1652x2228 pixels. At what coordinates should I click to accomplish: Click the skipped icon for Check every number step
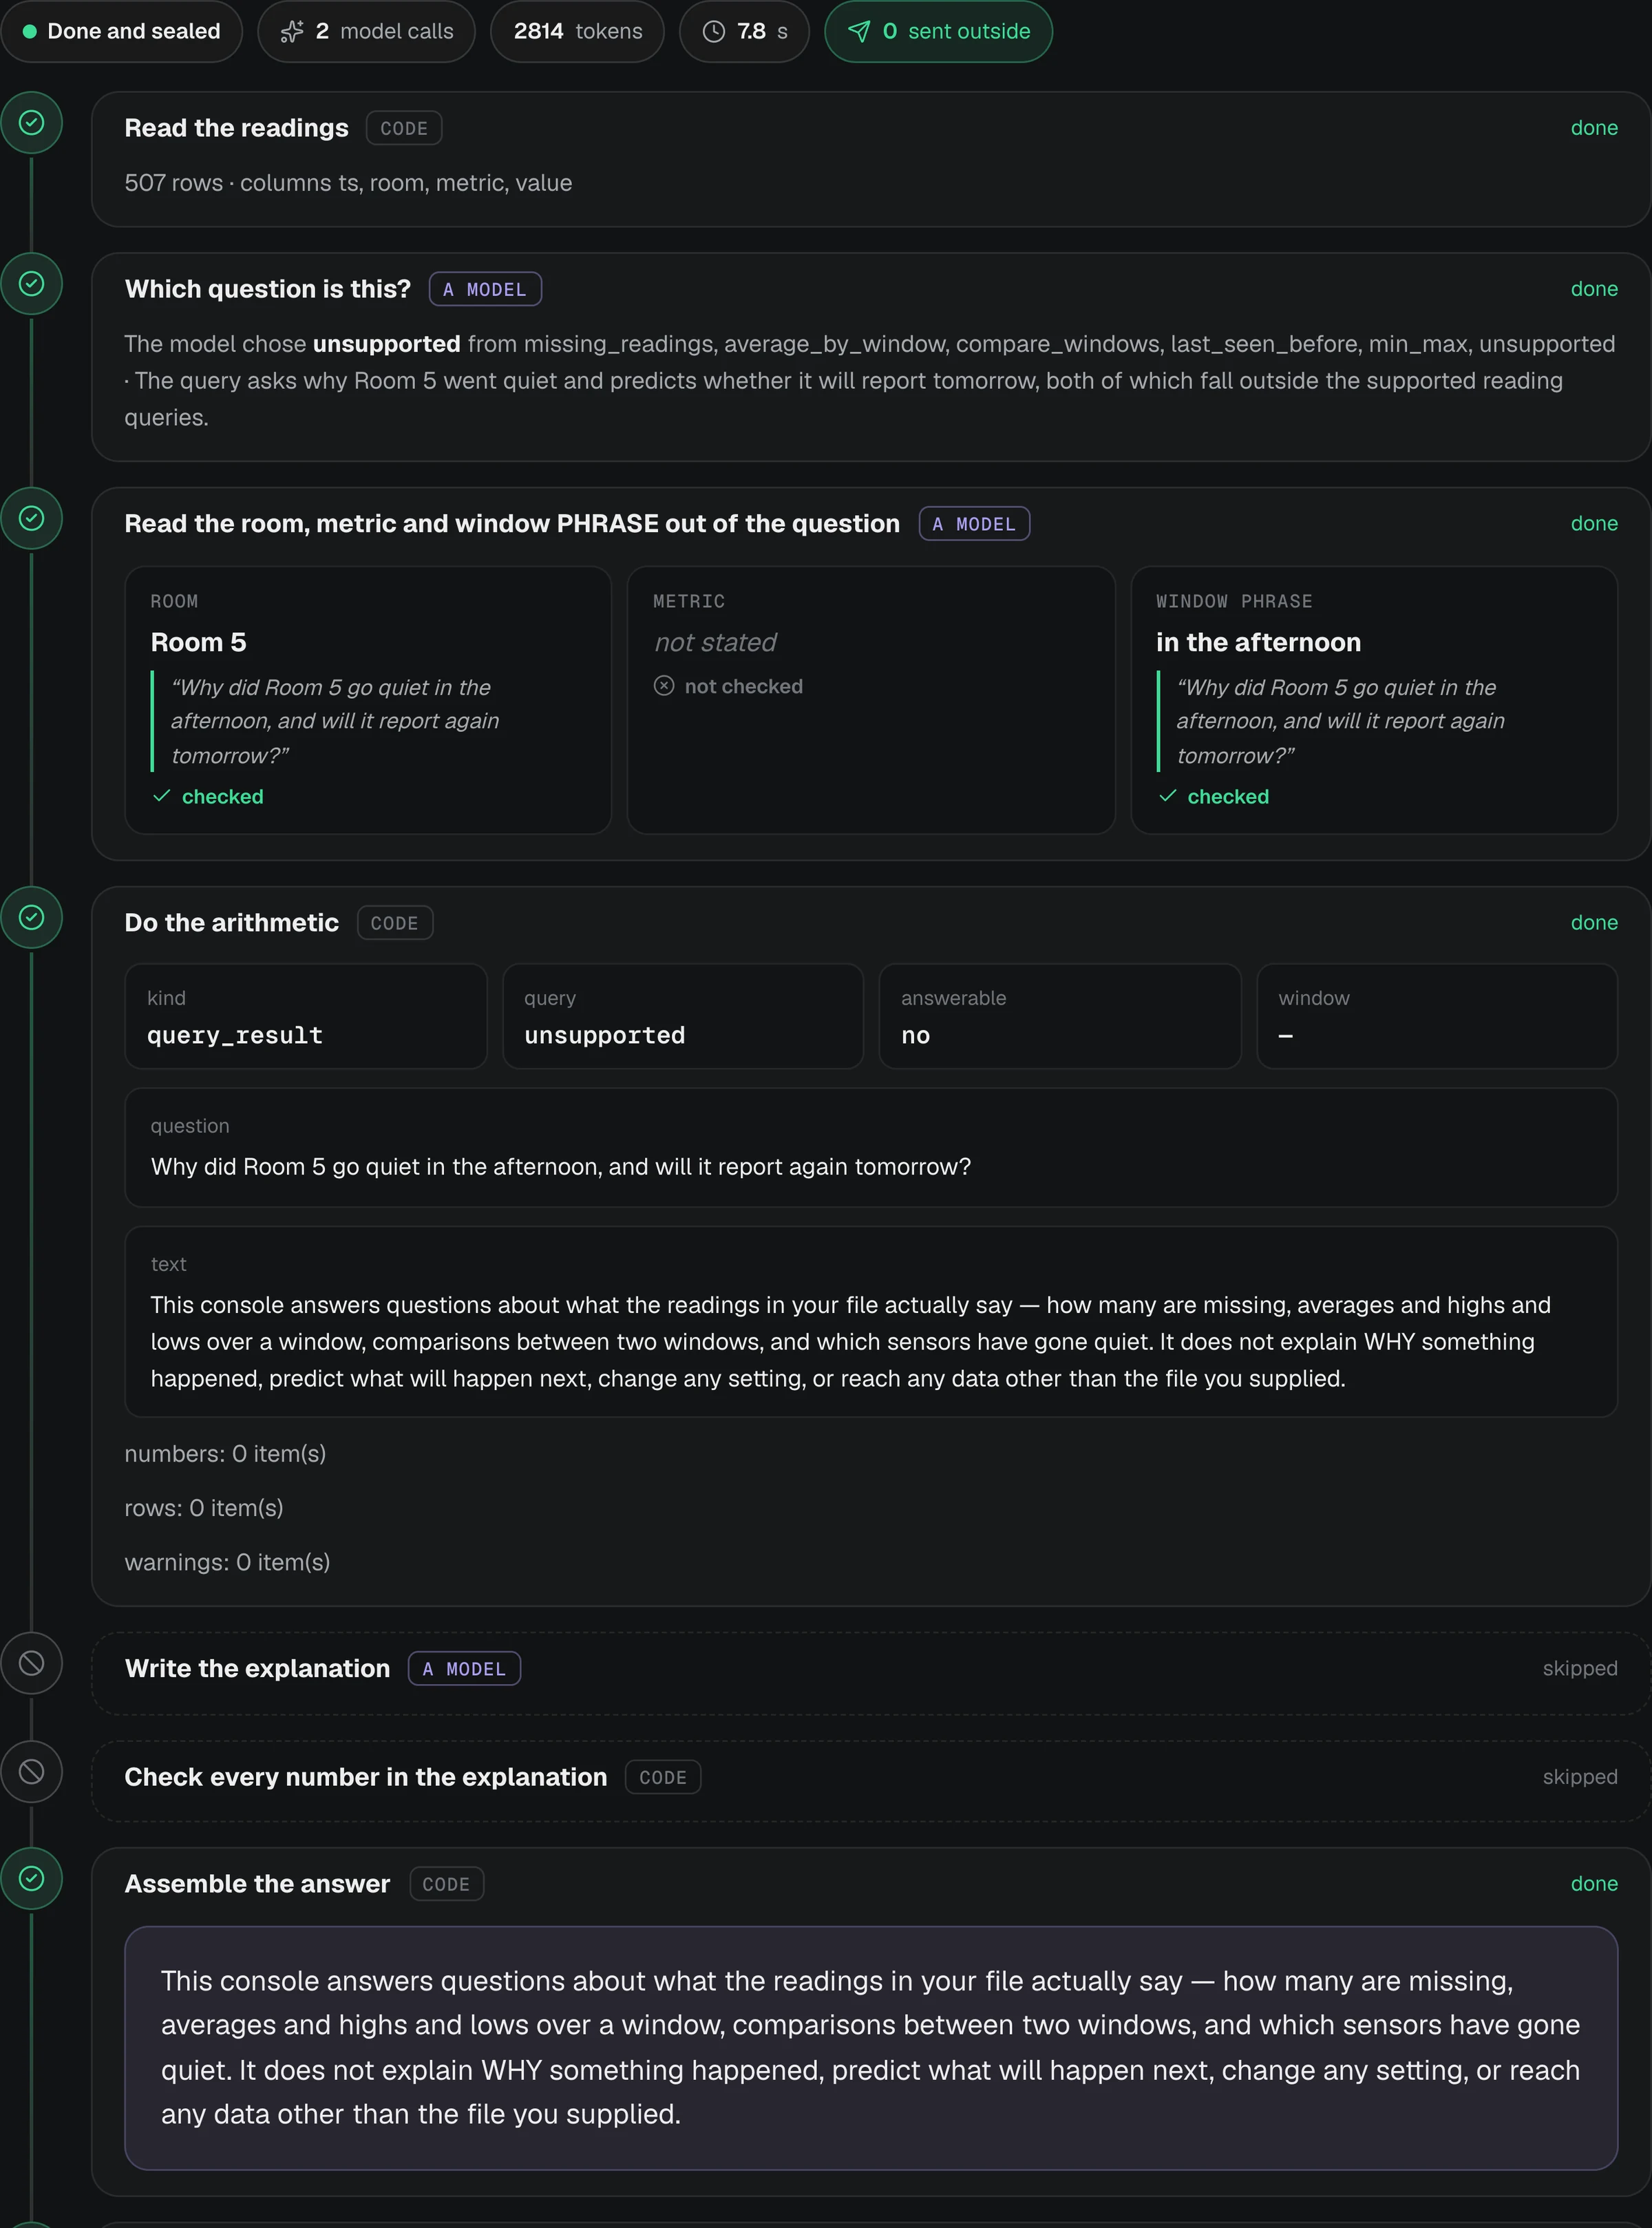pyautogui.click(x=32, y=1772)
